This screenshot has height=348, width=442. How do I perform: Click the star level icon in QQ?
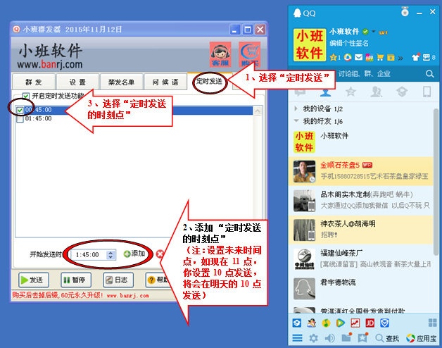click(335, 58)
